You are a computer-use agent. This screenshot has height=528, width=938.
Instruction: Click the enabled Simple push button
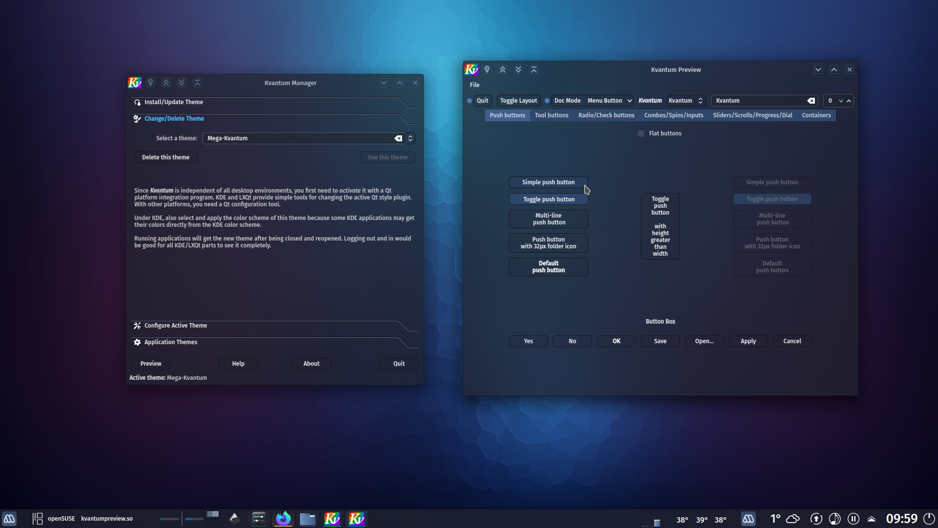(548, 182)
